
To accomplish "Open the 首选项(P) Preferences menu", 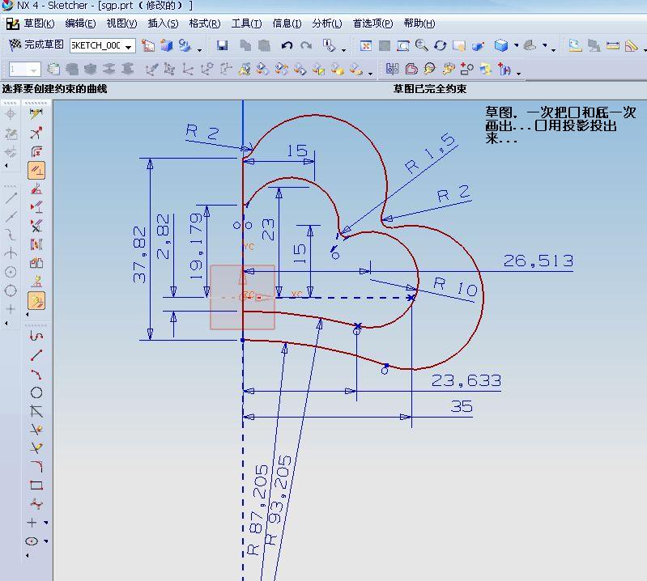I will pyautogui.click(x=372, y=23).
